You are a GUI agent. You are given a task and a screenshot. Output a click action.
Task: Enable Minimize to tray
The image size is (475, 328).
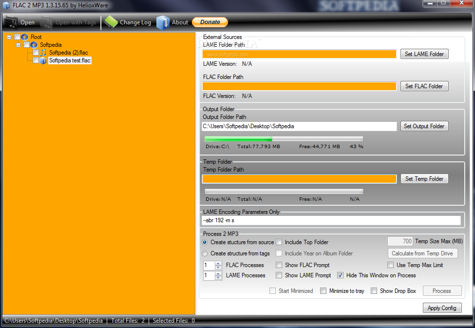pyautogui.click(x=323, y=291)
